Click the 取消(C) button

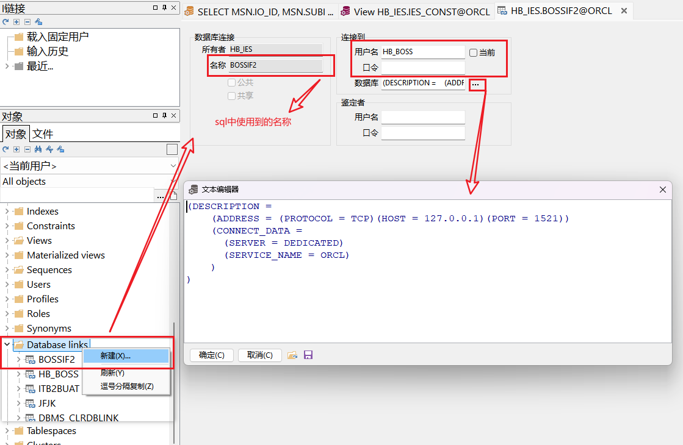[259, 355]
